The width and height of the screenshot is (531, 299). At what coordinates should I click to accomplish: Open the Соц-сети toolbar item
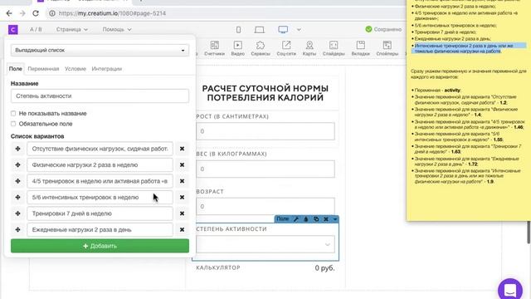pos(286,48)
